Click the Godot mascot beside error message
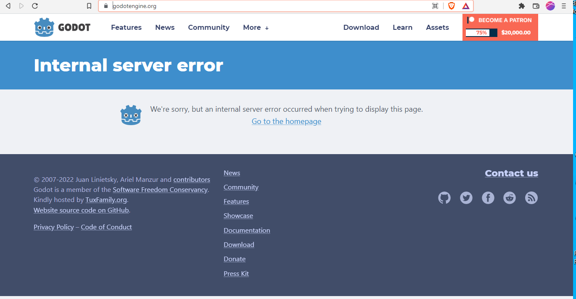576x299 pixels. point(131,115)
